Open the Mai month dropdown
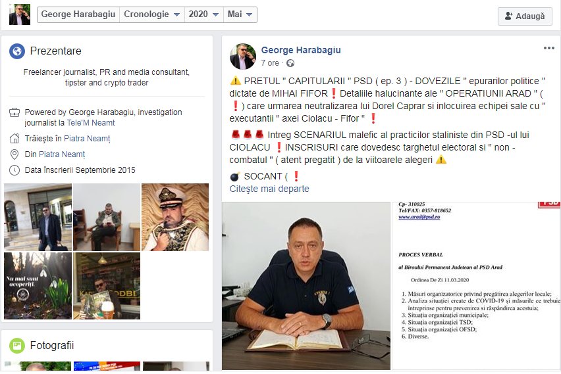This screenshot has width=561, height=374. coord(240,14)
